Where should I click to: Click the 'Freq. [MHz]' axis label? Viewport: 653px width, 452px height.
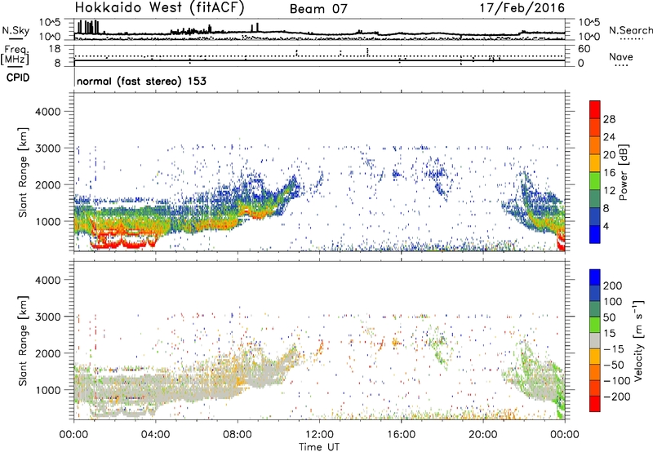tap(16, 55)
